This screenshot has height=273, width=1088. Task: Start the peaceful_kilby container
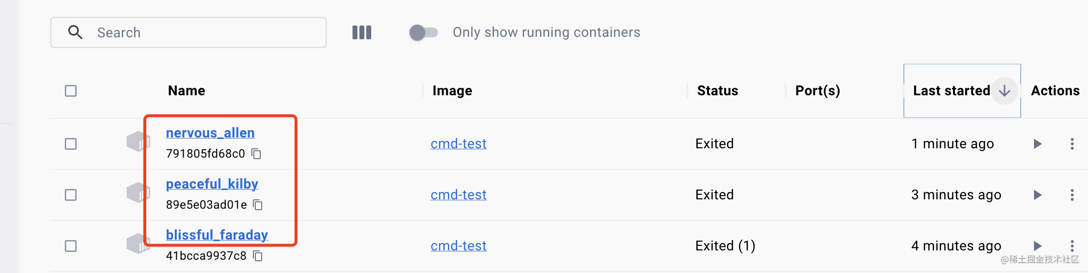pyautogui.click(x=1037, y=195)
